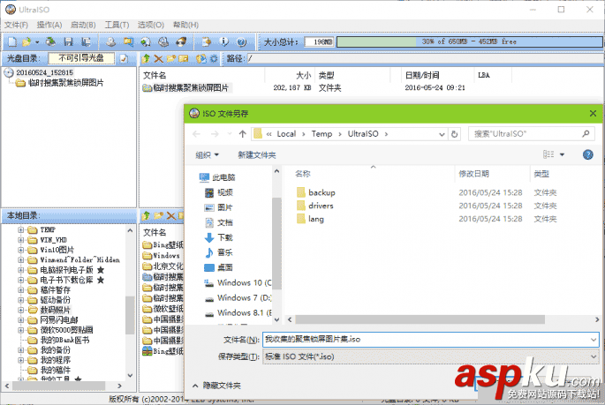The image size is (605, 405).
Task: Open the 工具(T) menu
Action: (117, 25)
